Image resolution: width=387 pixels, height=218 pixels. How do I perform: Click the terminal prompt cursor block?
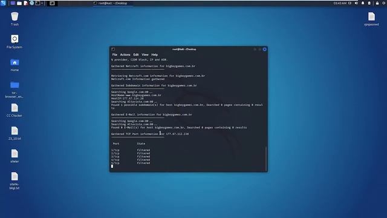coord(112,167)
